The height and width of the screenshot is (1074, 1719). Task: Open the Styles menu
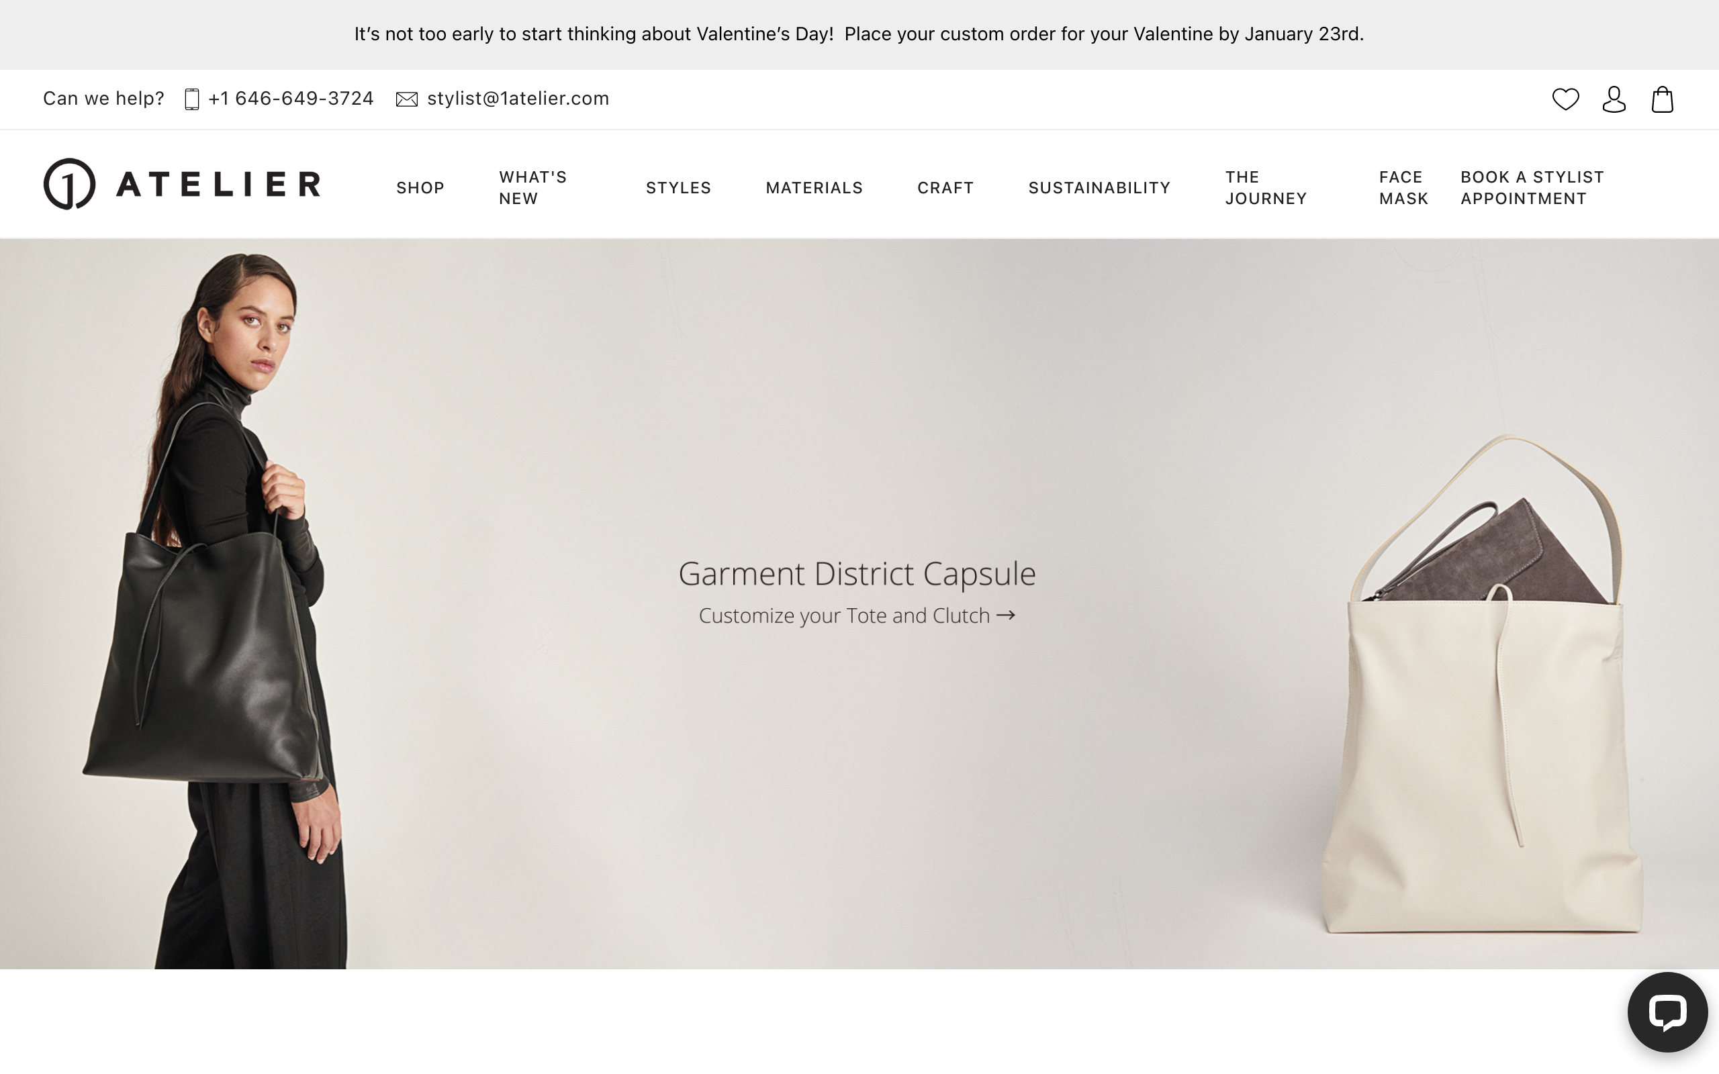point(678,187)
